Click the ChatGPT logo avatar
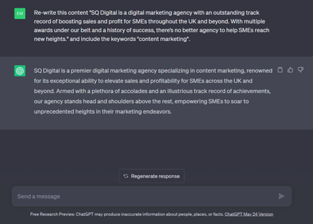Viewport: 313px width, 224px height. click(x=20, y=71)
